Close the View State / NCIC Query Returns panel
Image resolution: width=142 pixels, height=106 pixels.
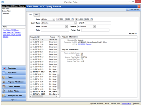[139, 6]
